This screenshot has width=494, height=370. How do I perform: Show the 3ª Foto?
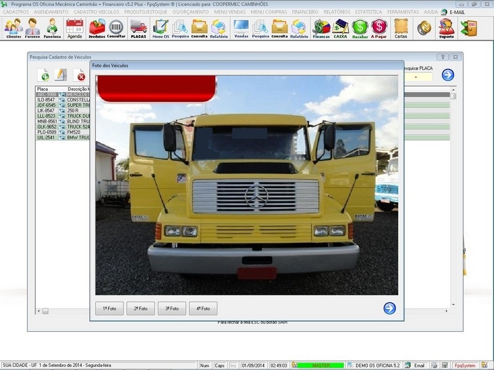(x=172, y=308)
